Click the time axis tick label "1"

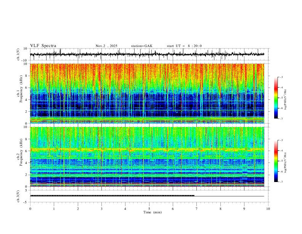[54, 209]
